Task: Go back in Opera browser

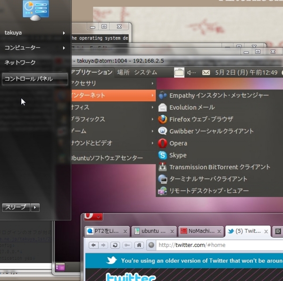Action: pos(93,245)
